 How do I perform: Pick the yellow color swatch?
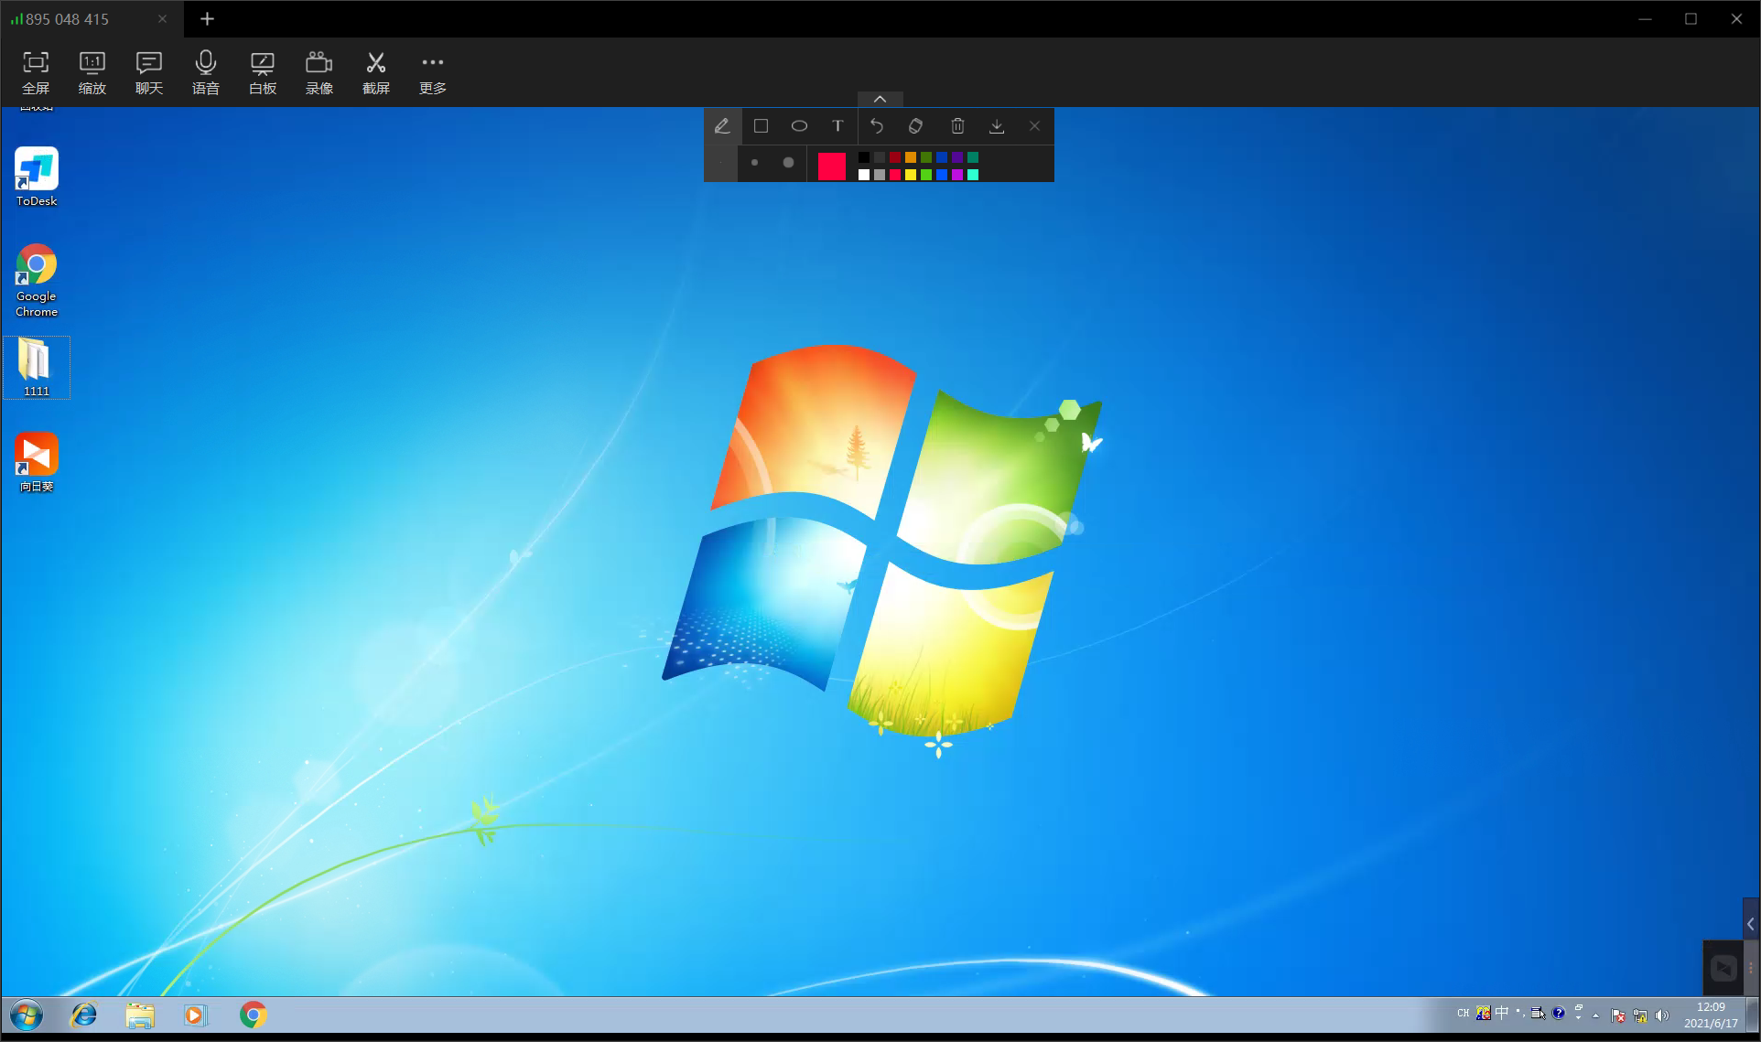(x=911, y=175)
